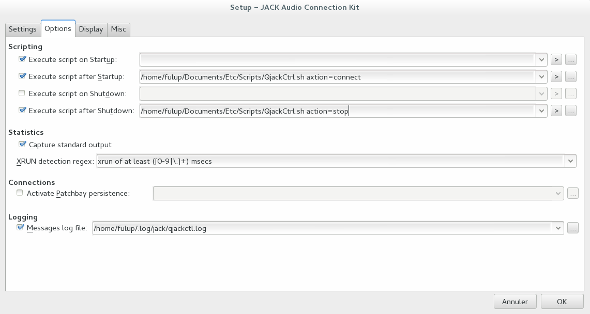Open the script after Startup dropdown list

541,77
